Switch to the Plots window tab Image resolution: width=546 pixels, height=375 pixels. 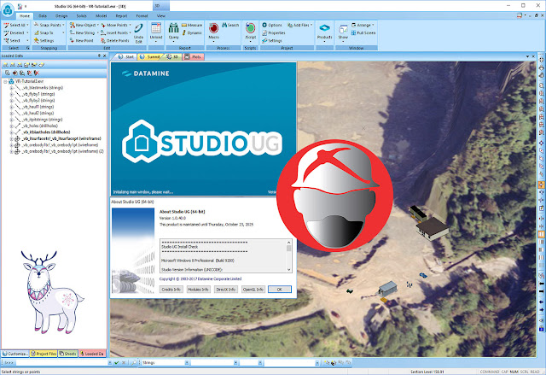(194, 56)
